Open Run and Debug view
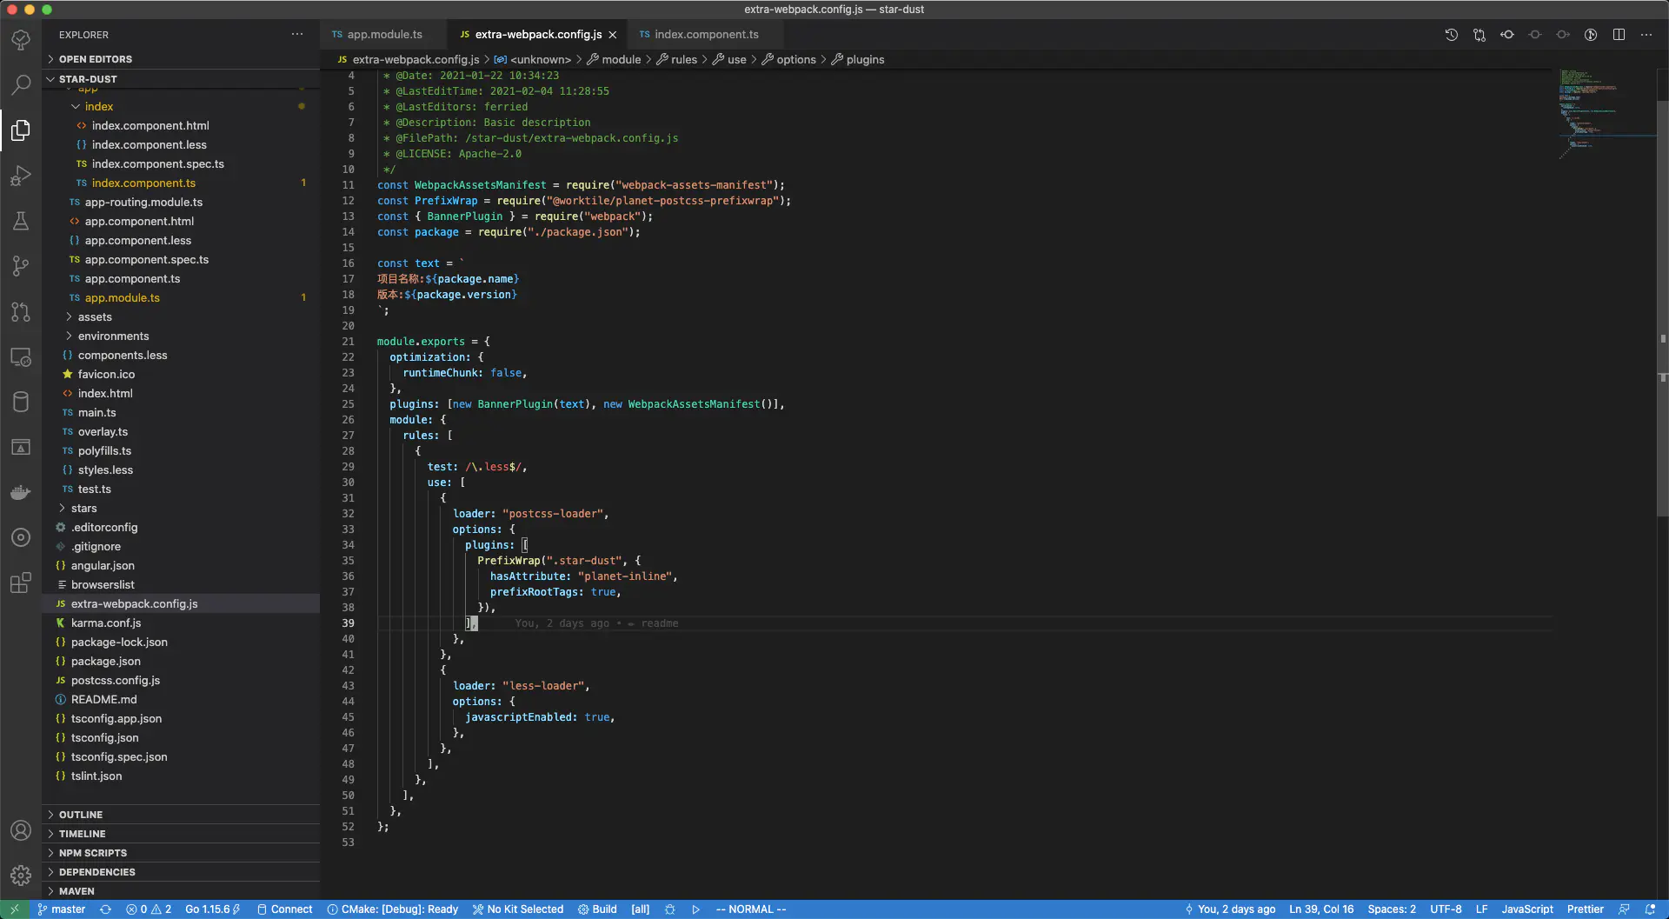 point(21,176)
